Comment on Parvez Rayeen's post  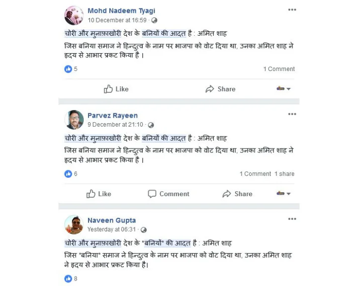click(x=169, y=194)
